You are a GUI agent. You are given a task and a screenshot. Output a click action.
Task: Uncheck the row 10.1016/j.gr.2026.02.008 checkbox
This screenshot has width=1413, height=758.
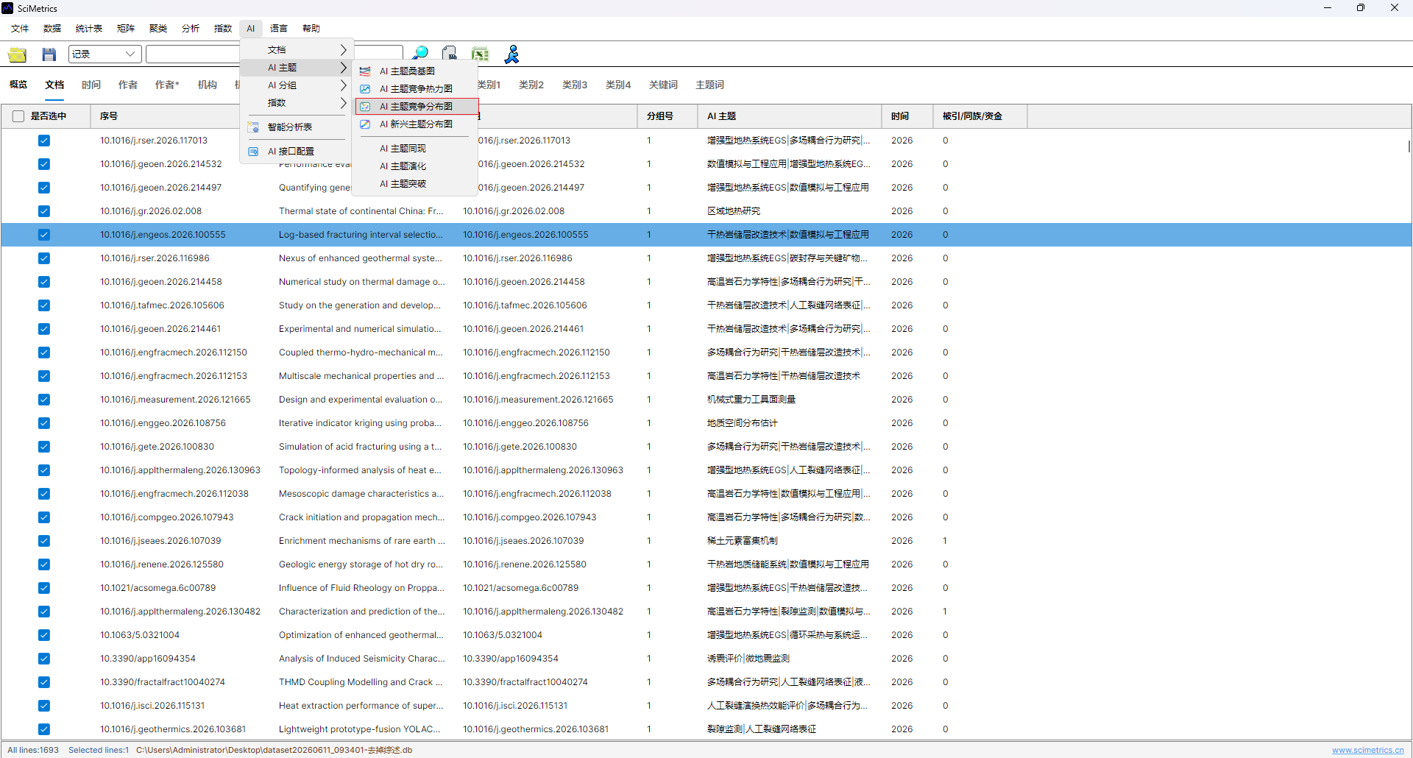pos(44,211)
